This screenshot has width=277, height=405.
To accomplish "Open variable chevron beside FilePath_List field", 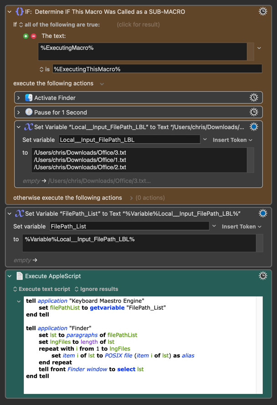I will click(214, 226).
